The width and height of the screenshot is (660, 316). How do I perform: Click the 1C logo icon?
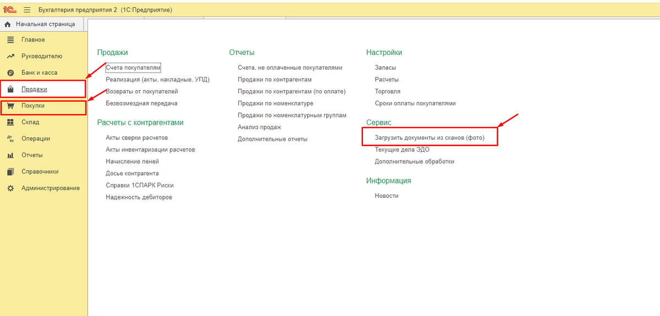pos(9,10)
